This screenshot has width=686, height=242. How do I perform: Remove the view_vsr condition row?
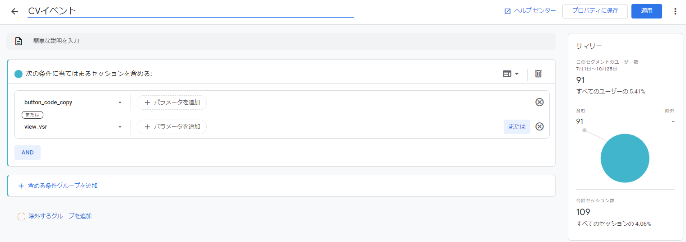539,126
